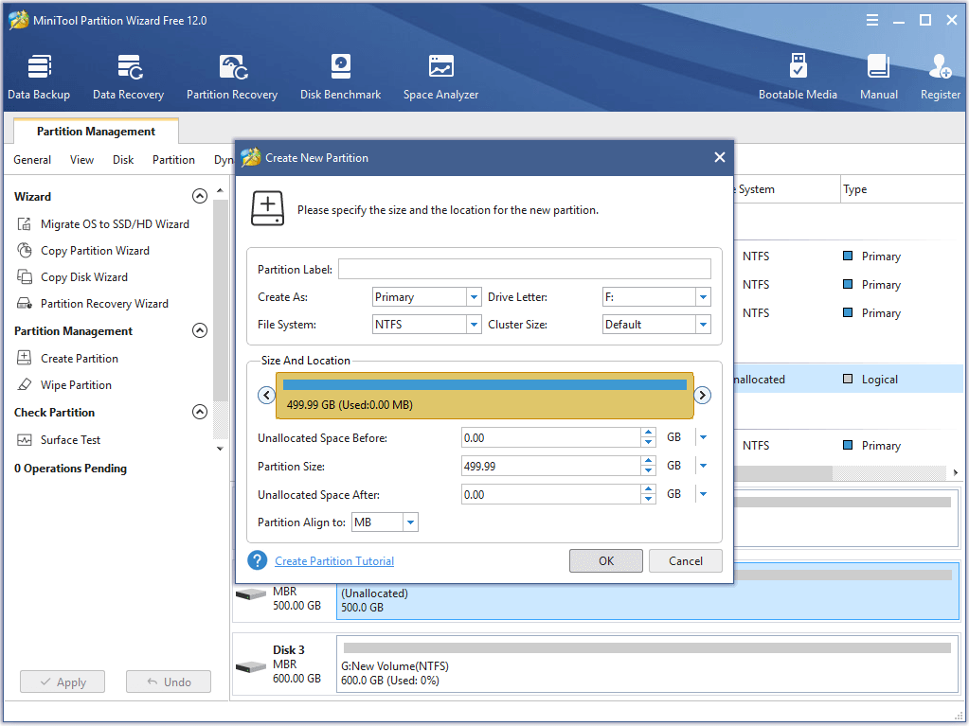969x726 pixels.
Task: Start the Disk Benchmark tool
Action: coord(340,77)
